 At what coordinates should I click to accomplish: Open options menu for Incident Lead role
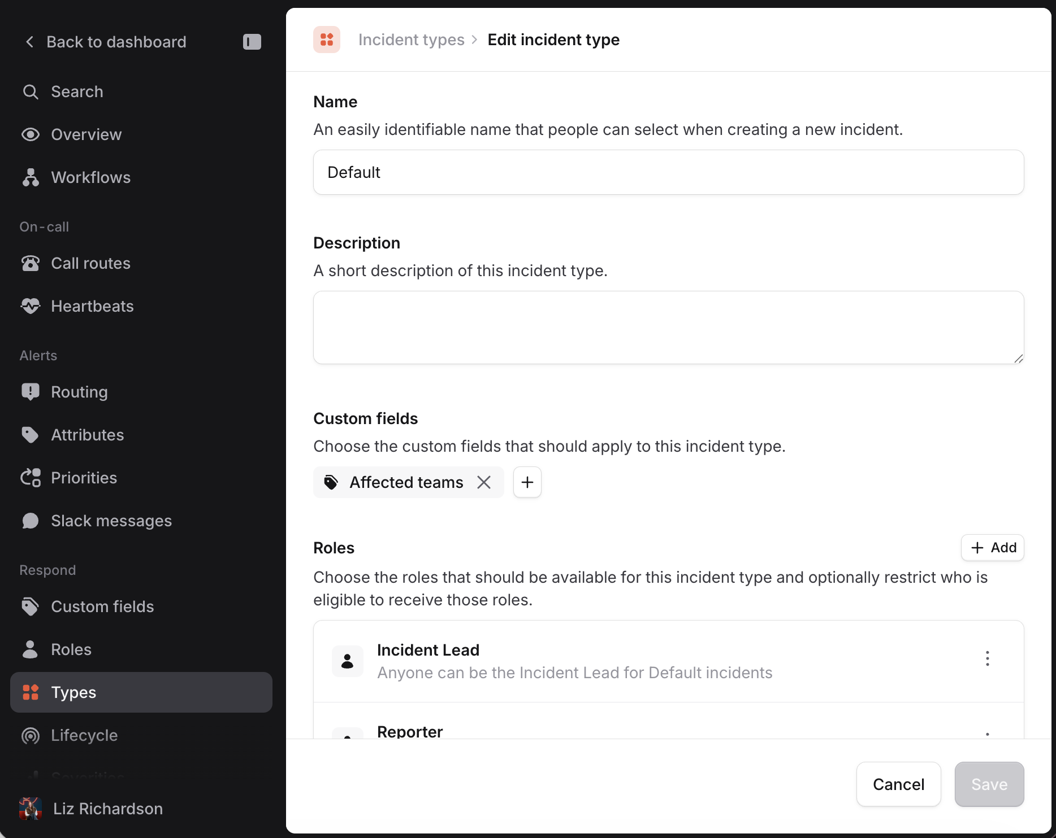988,658
